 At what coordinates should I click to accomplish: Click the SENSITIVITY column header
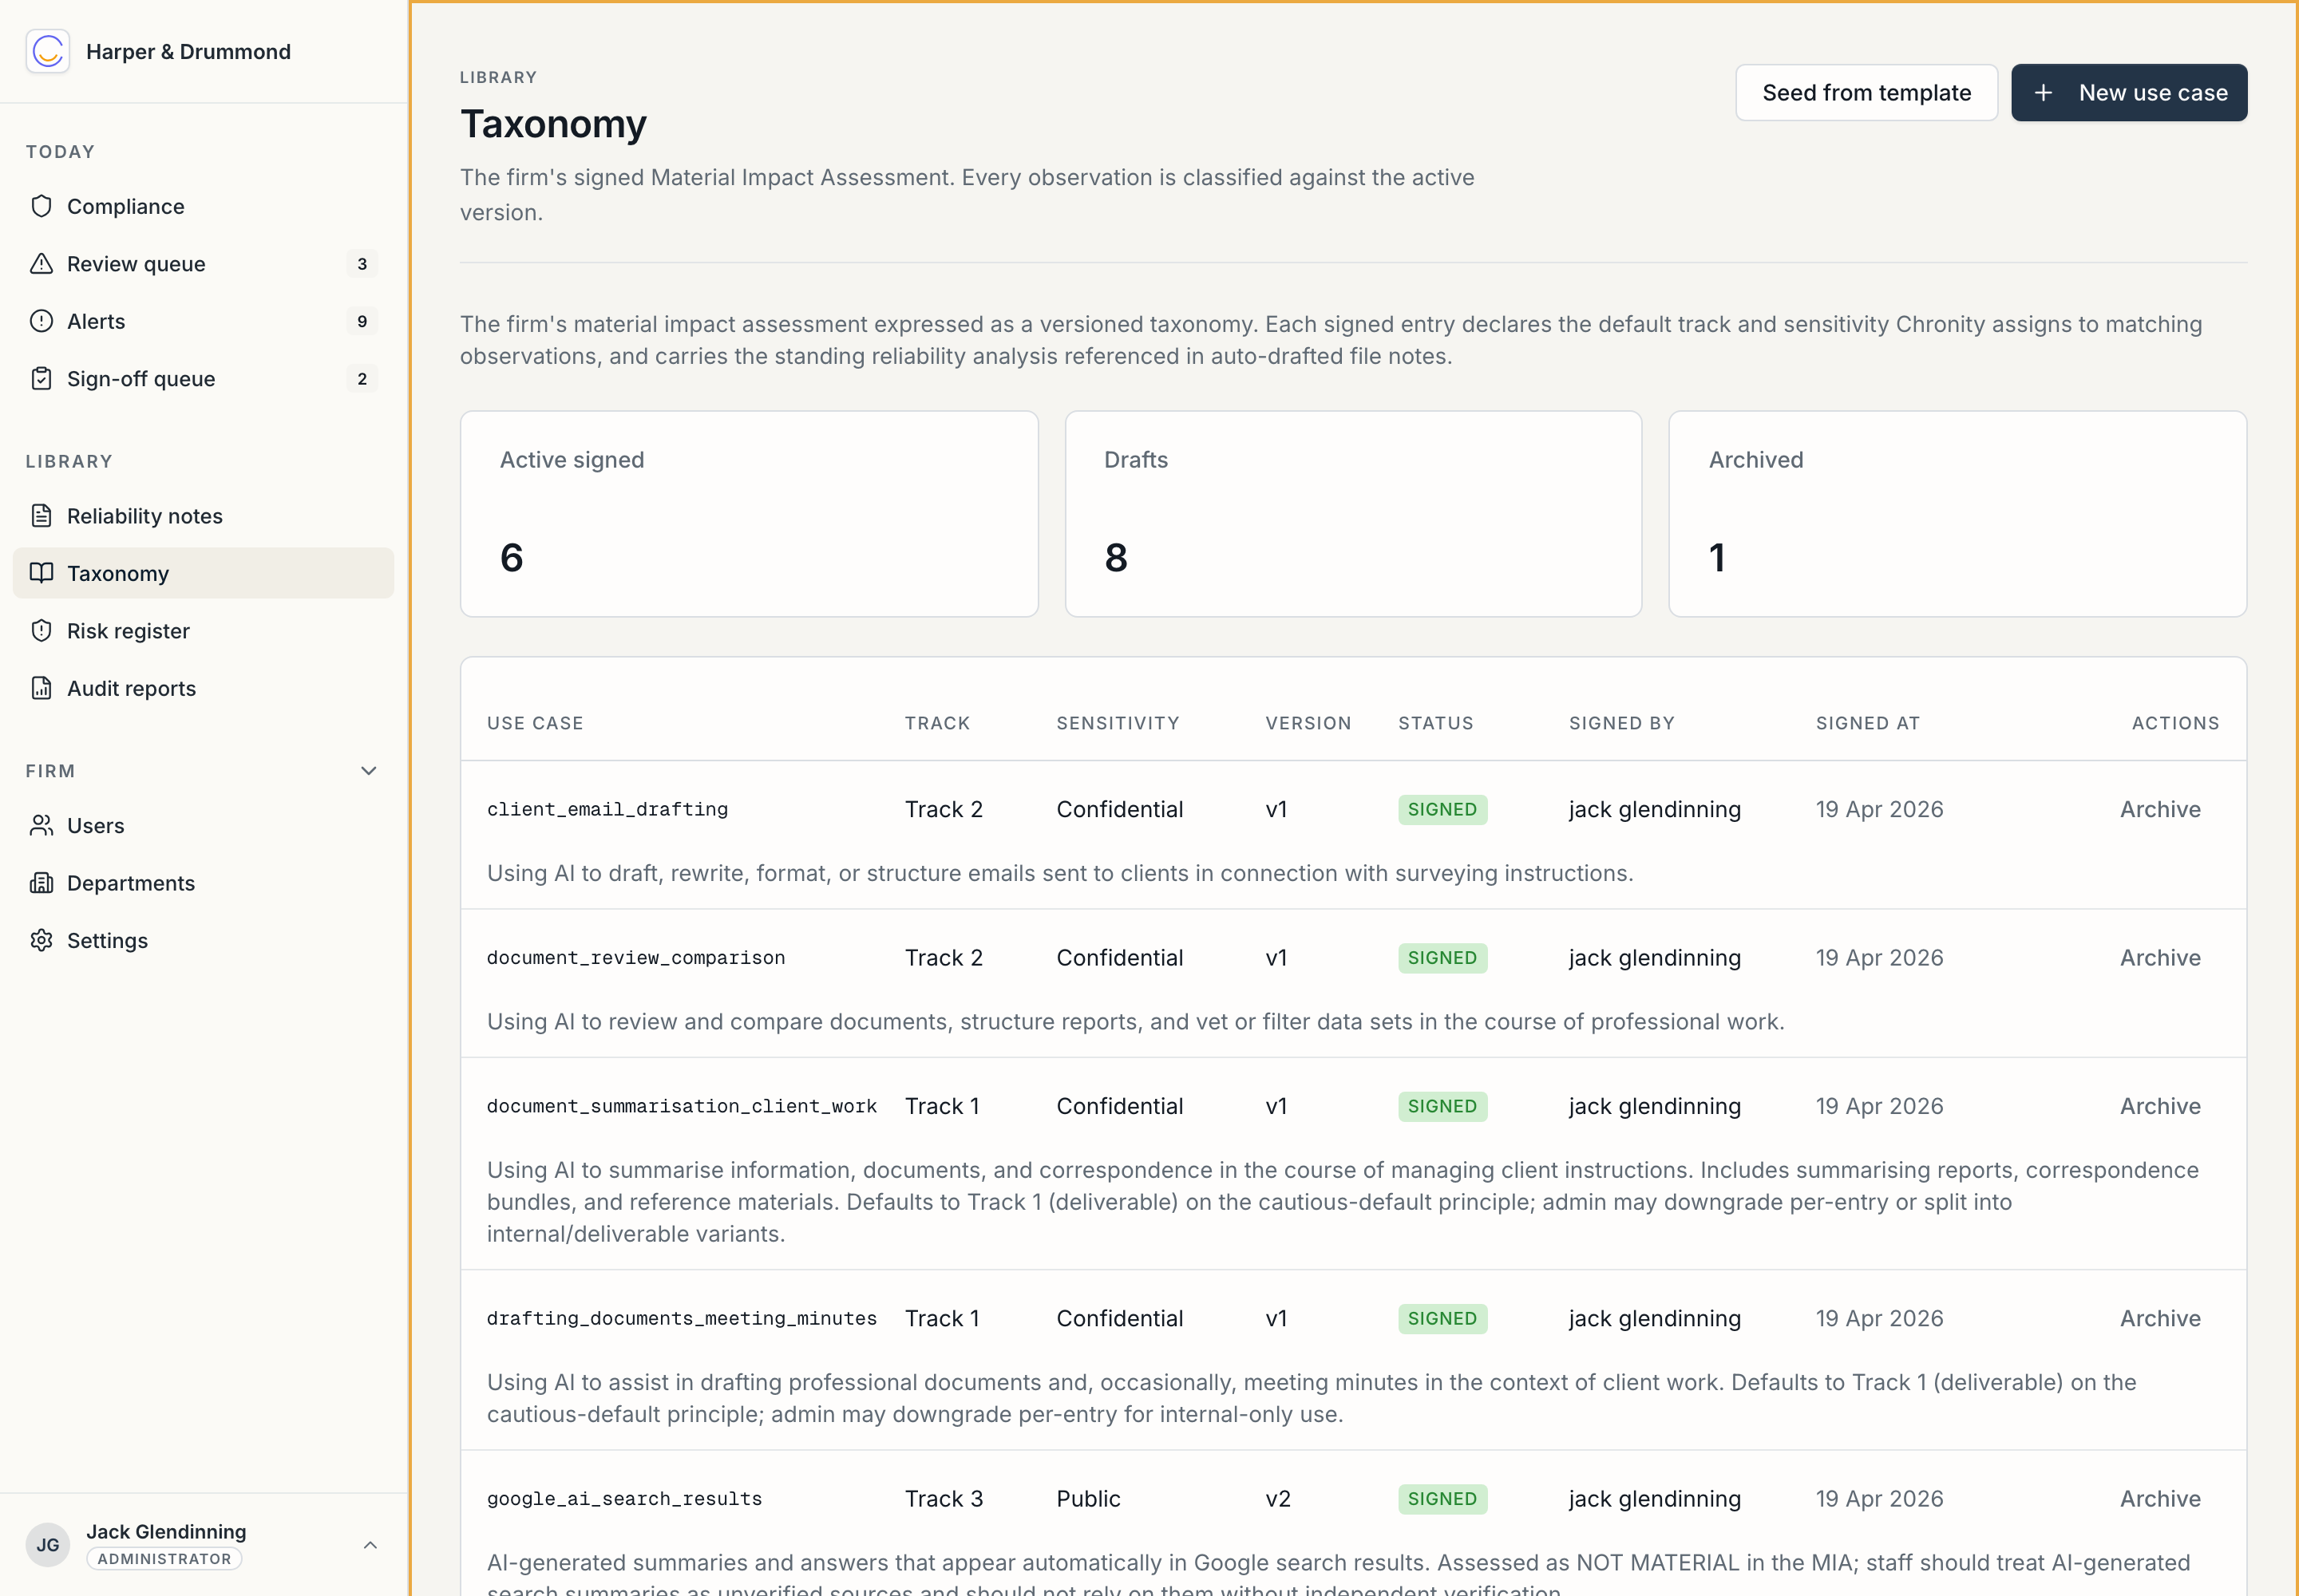point(1118,723)
